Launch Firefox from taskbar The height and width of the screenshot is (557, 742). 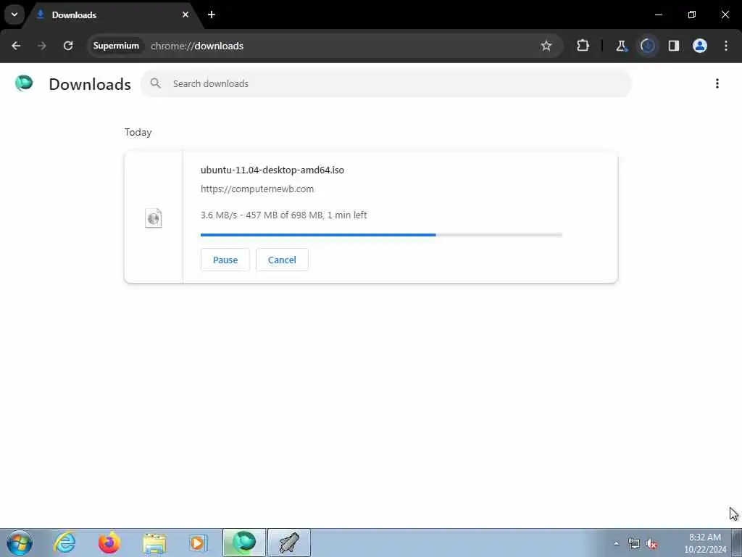[109, 542]
